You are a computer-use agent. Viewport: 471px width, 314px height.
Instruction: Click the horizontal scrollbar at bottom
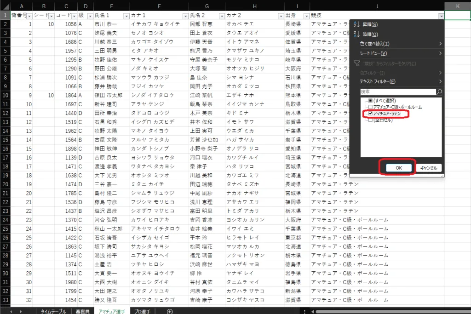(x=391, y=311)
